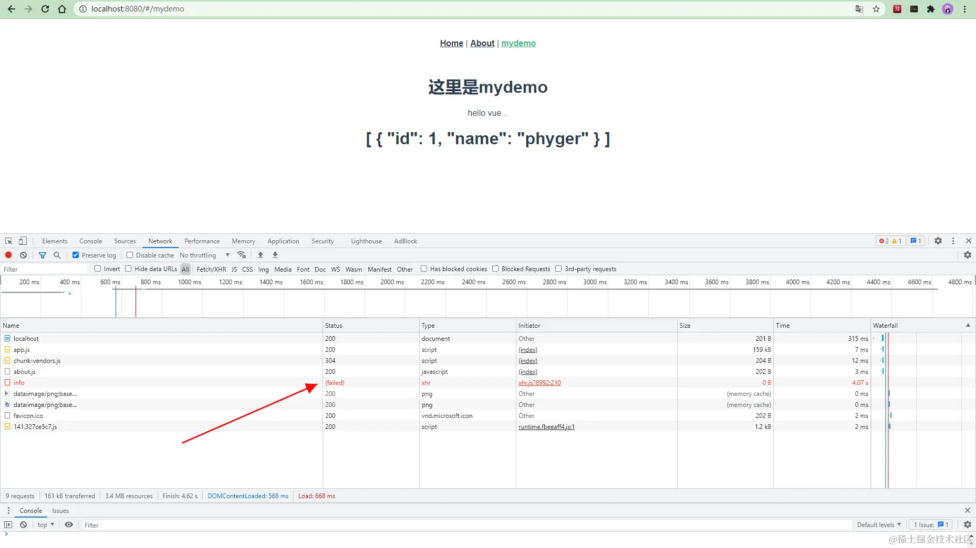Screen dimensions: 976x548
Task: Open the browser extensions puzzle icon
Action: click(x=931, y=9)
